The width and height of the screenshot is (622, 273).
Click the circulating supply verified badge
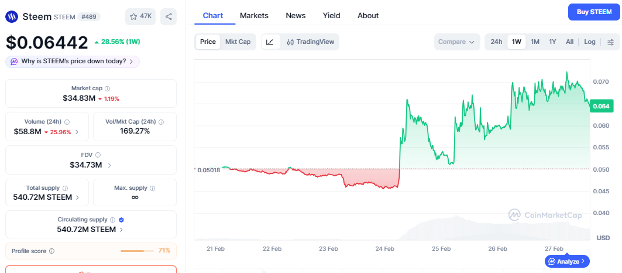coord(121,220)
